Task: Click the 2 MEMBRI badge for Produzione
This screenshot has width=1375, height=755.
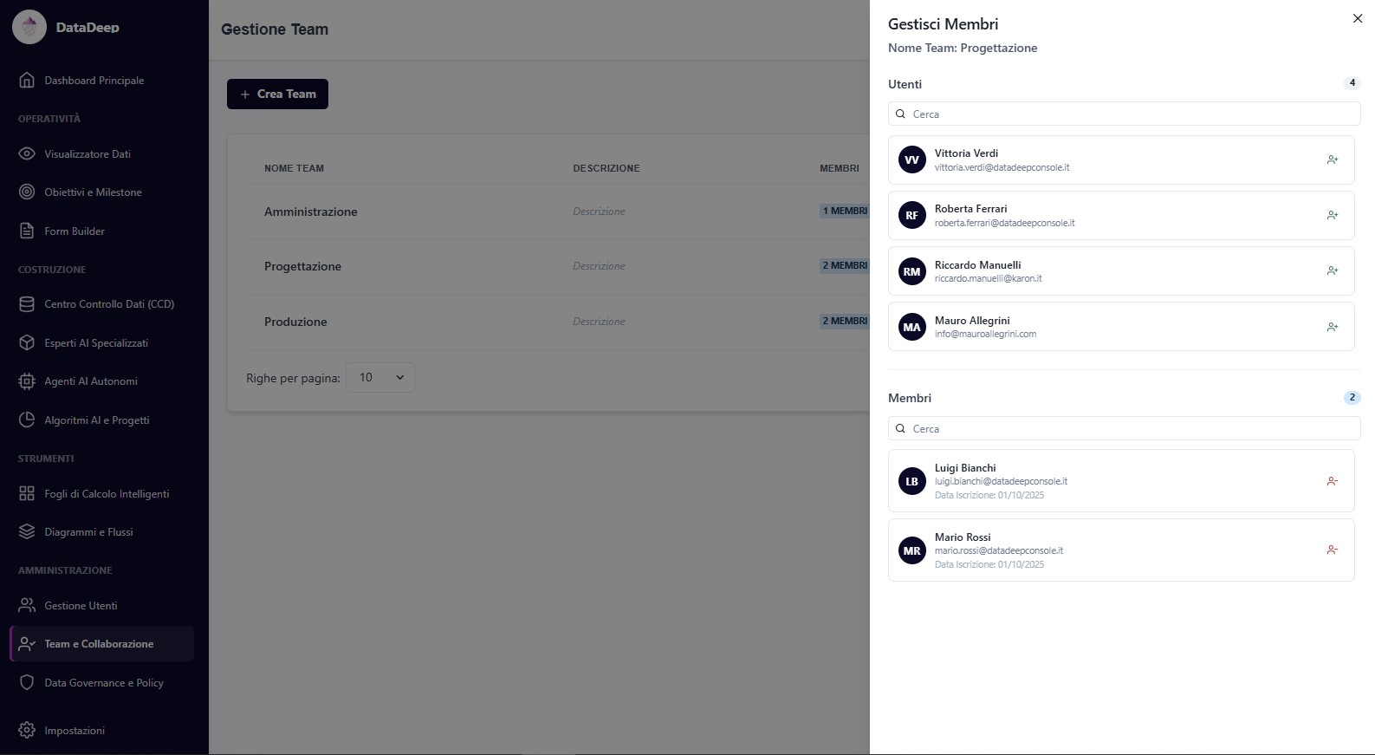Action: [844, 321]
